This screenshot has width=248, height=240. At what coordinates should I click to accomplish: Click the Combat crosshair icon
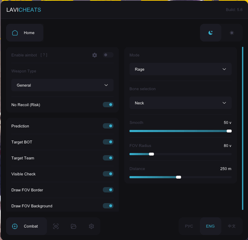(x=15, y=226)
